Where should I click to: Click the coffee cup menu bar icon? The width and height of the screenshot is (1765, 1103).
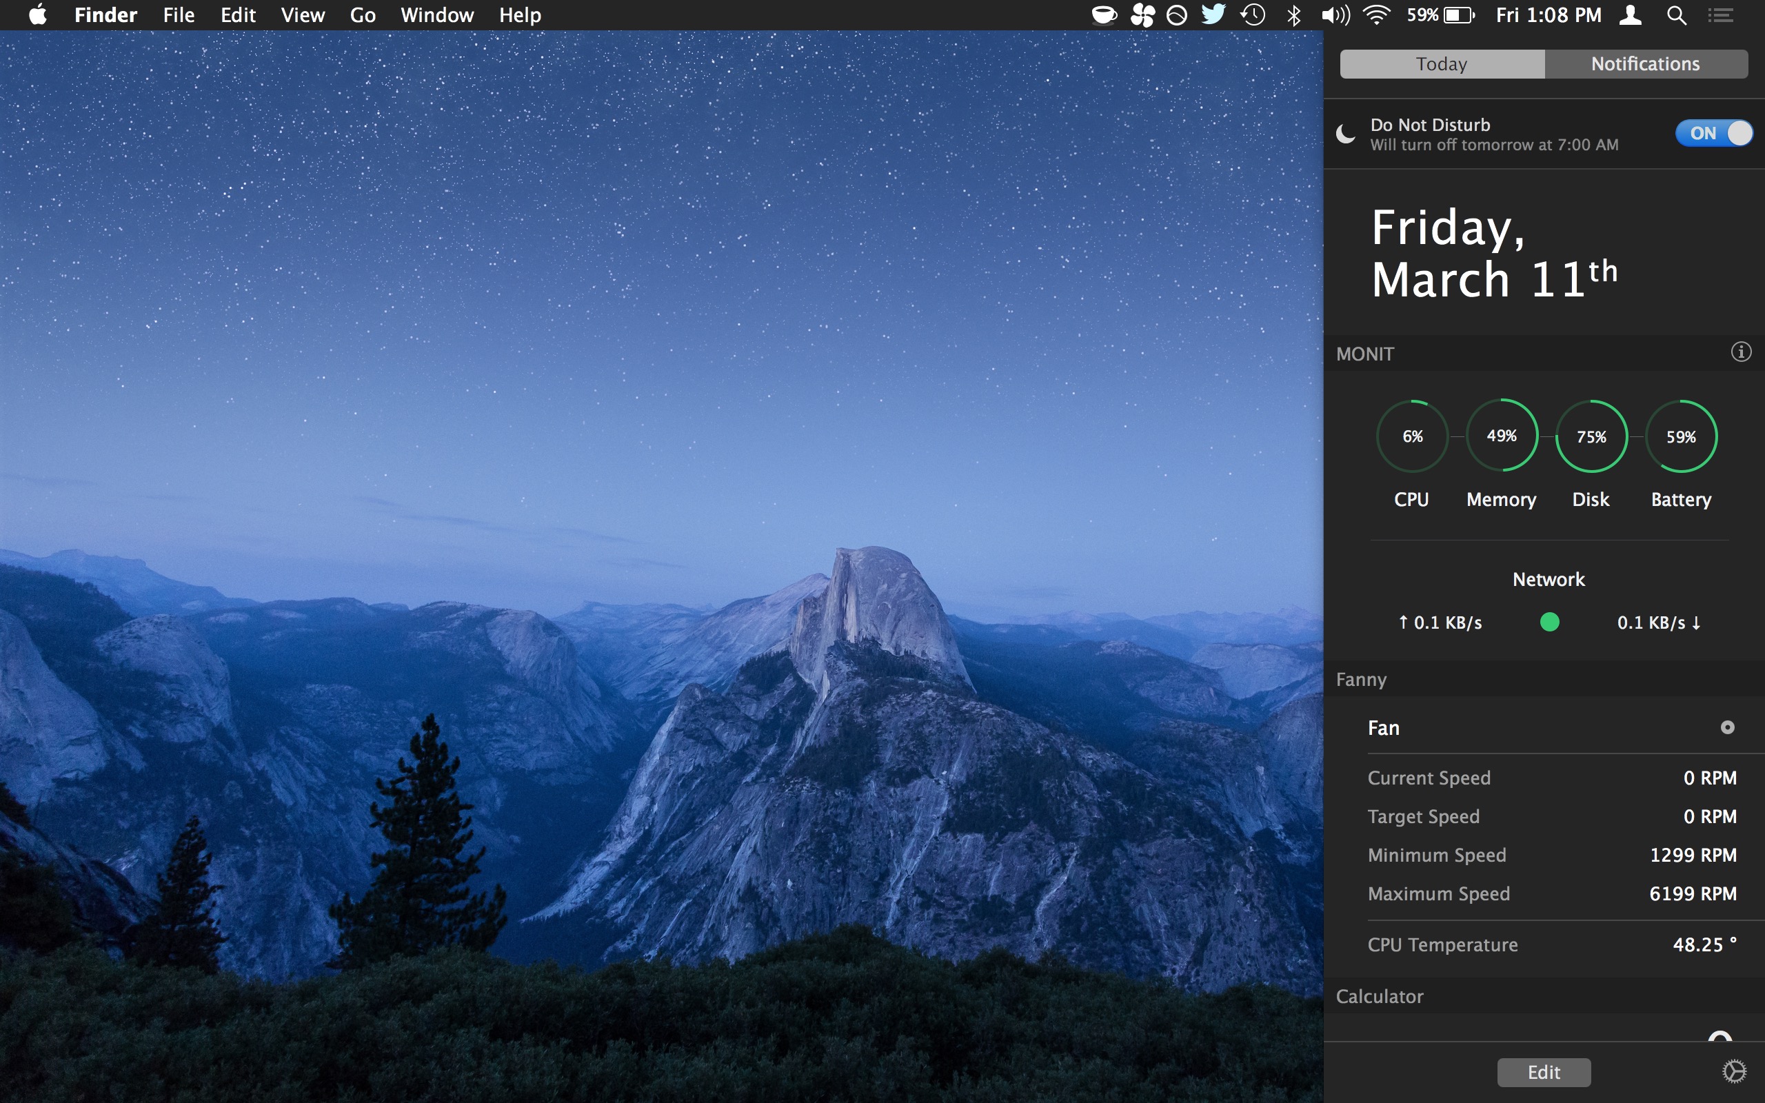pos(1105,15)
